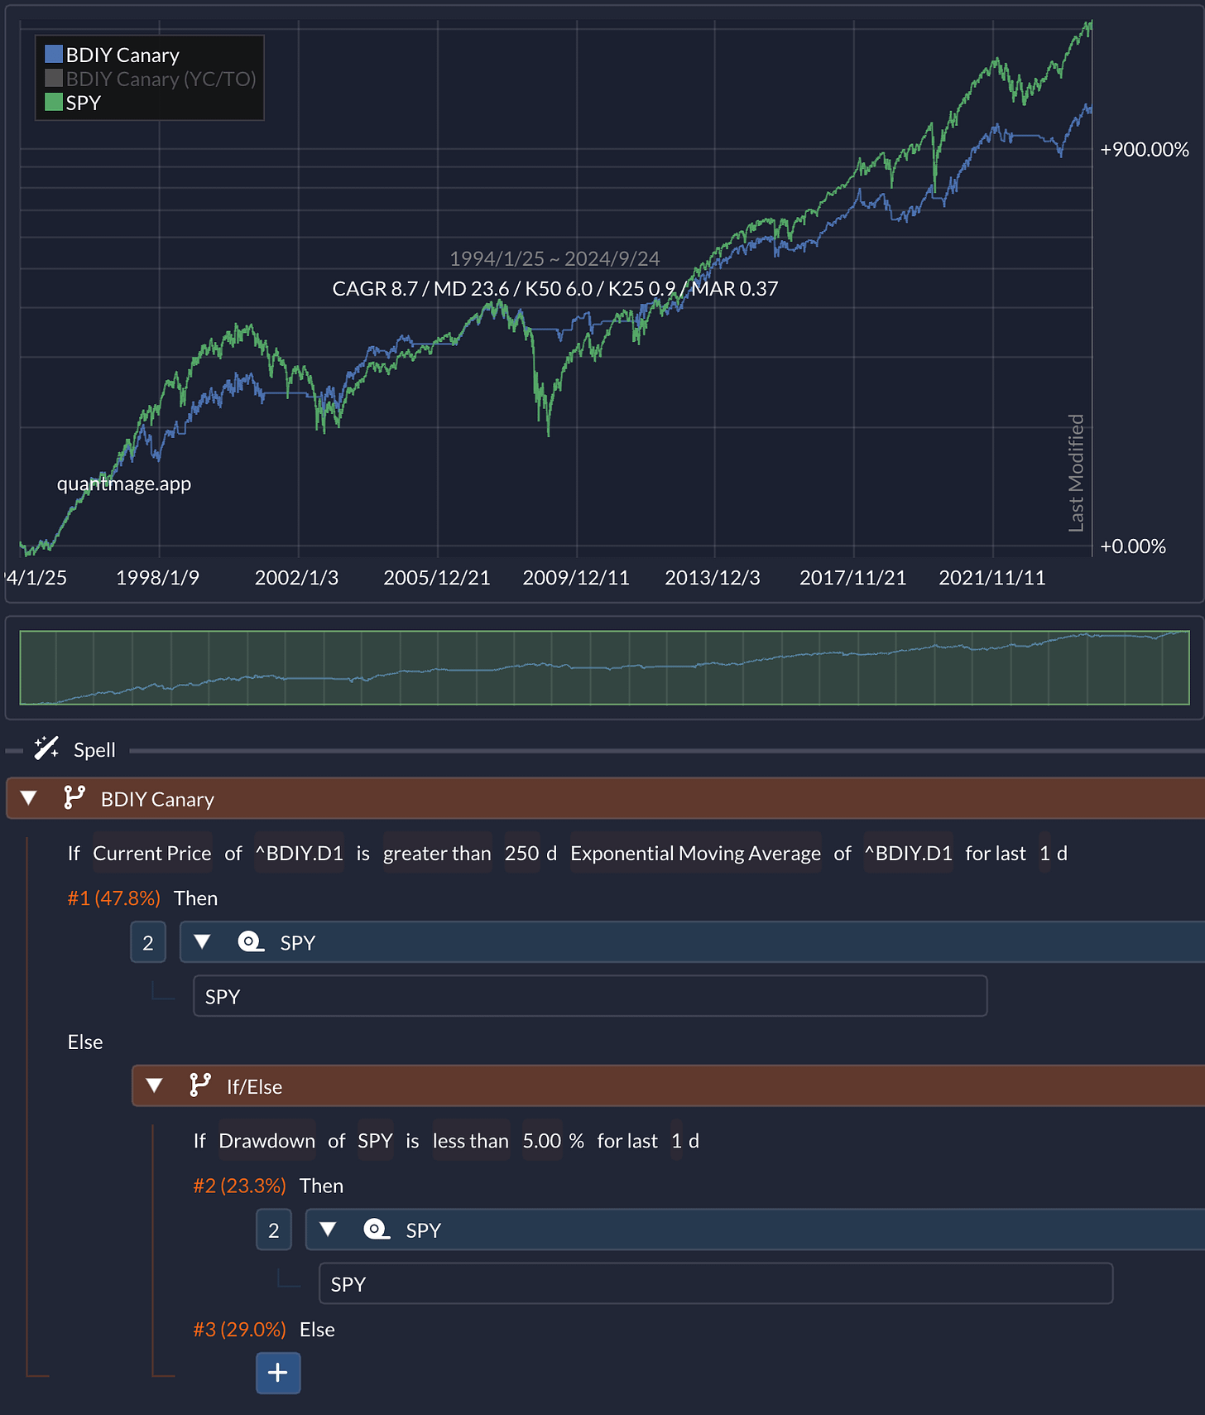Edit the weight 2 box of second SPY group
The width and height of the screenshot is (1205, 1415).
[x=274, y=1230]
